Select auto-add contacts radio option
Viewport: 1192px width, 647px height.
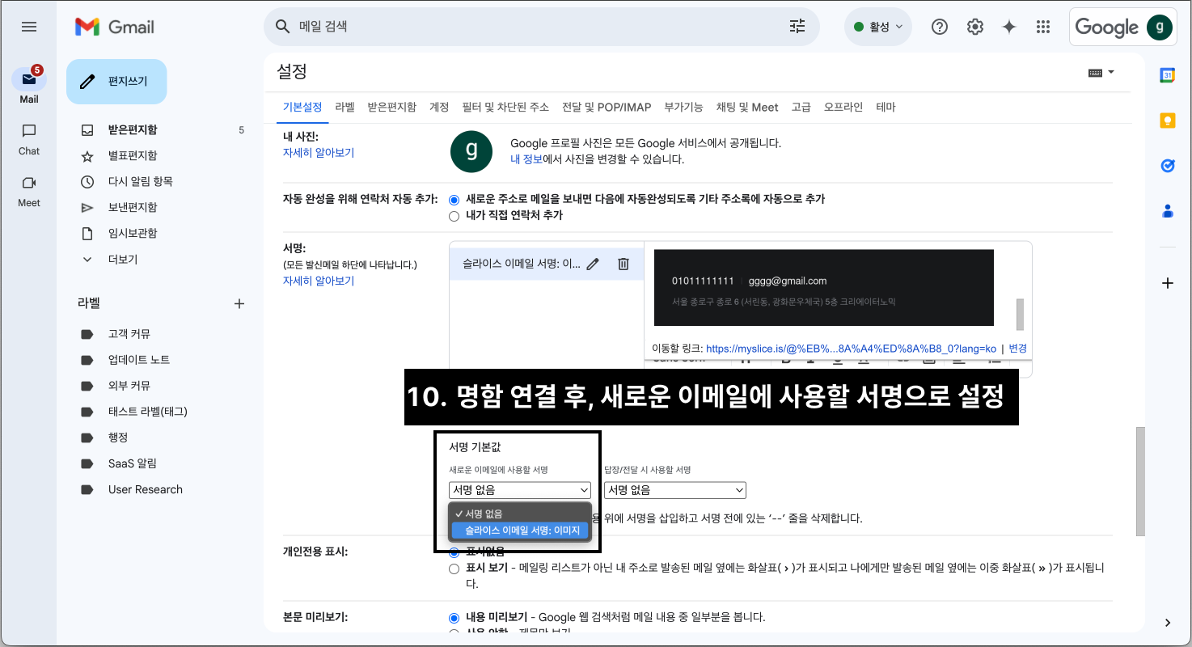(454, 199)
